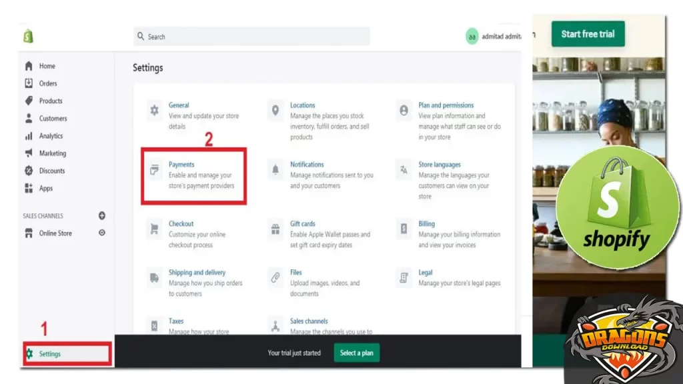This screenshot has height=384, width=683.
Task: View Online Store using eye icon
Action: (x=102, y=233)
